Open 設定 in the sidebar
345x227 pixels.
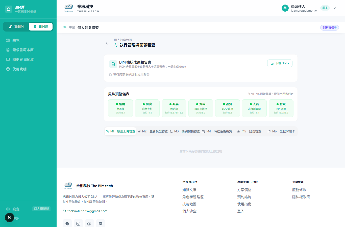pos(16,209)
